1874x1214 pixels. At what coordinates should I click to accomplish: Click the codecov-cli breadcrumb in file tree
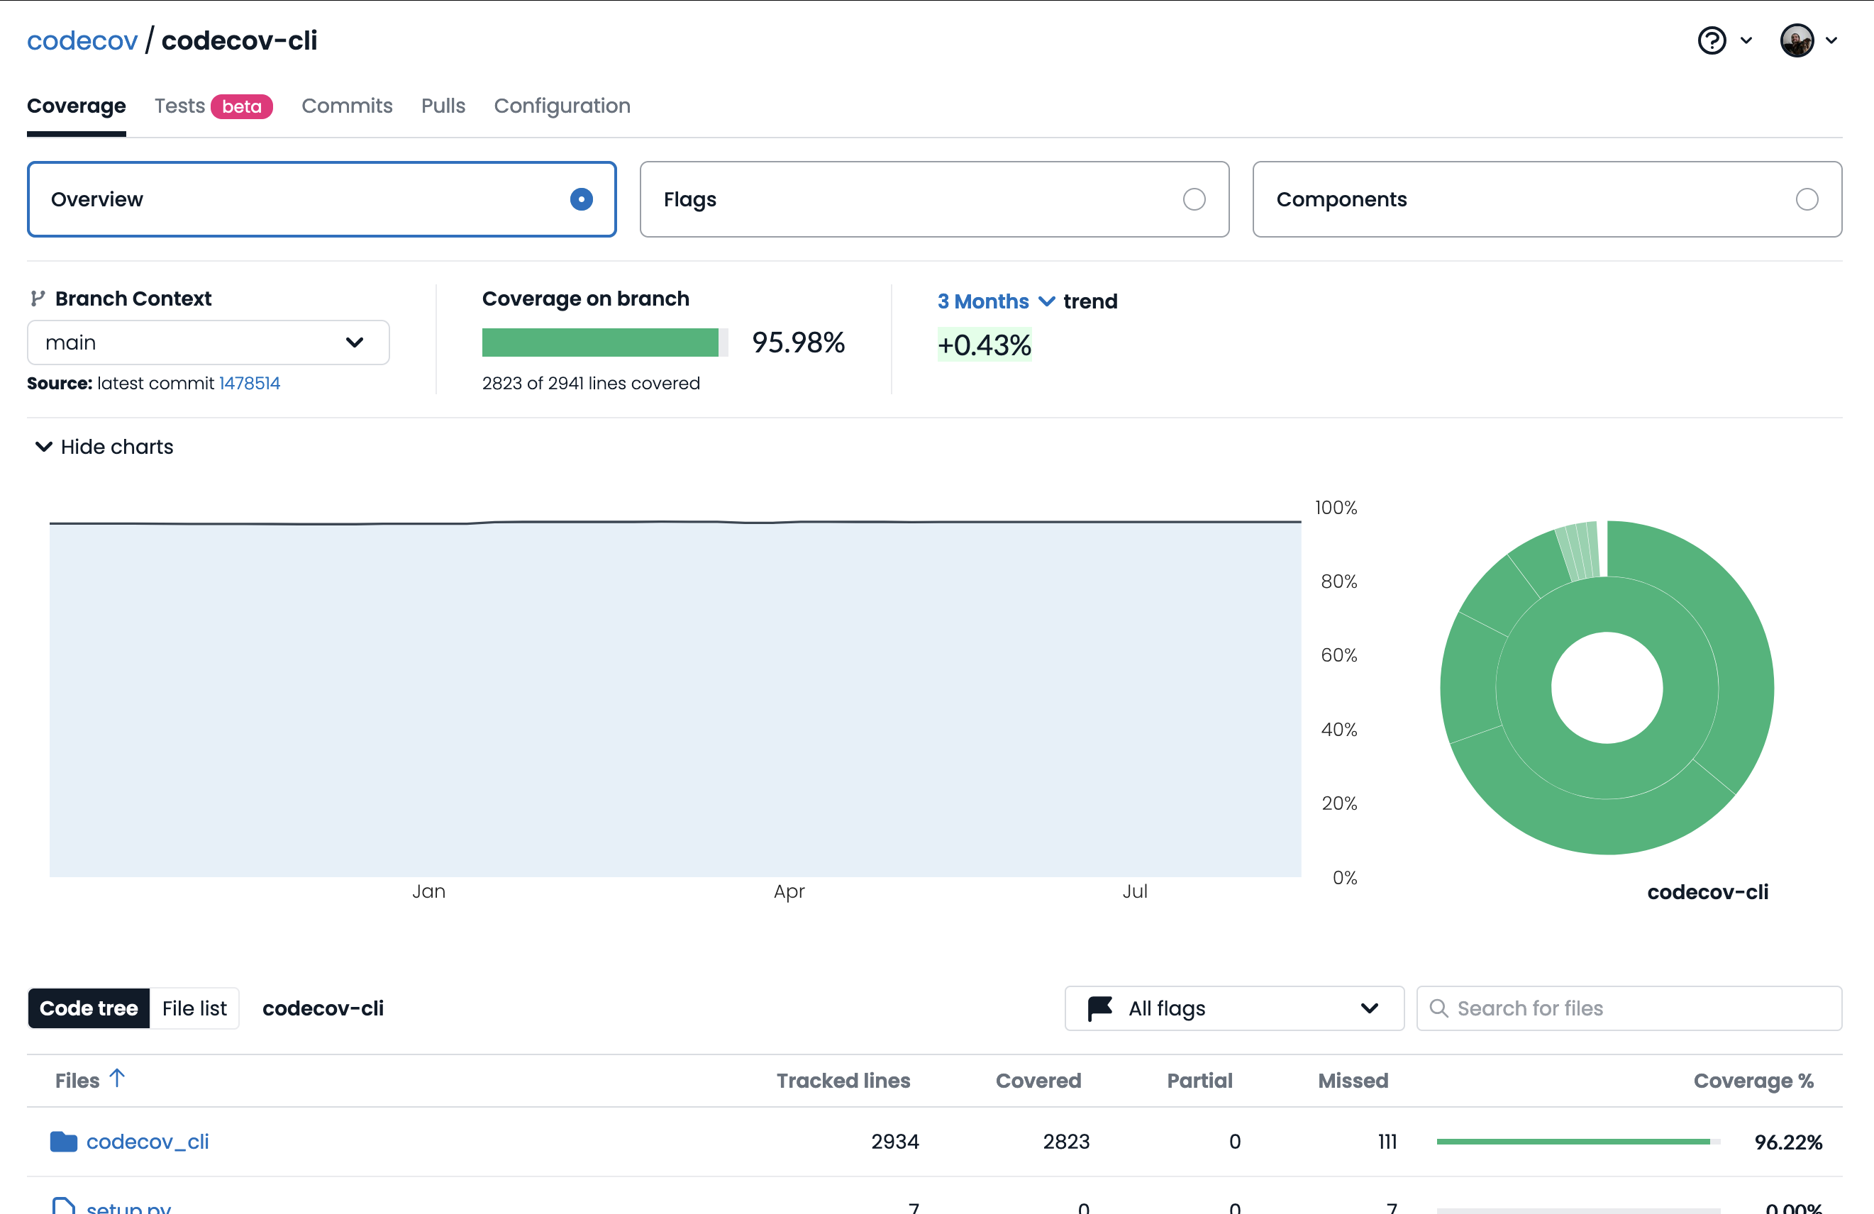[x=323, y=1008]
